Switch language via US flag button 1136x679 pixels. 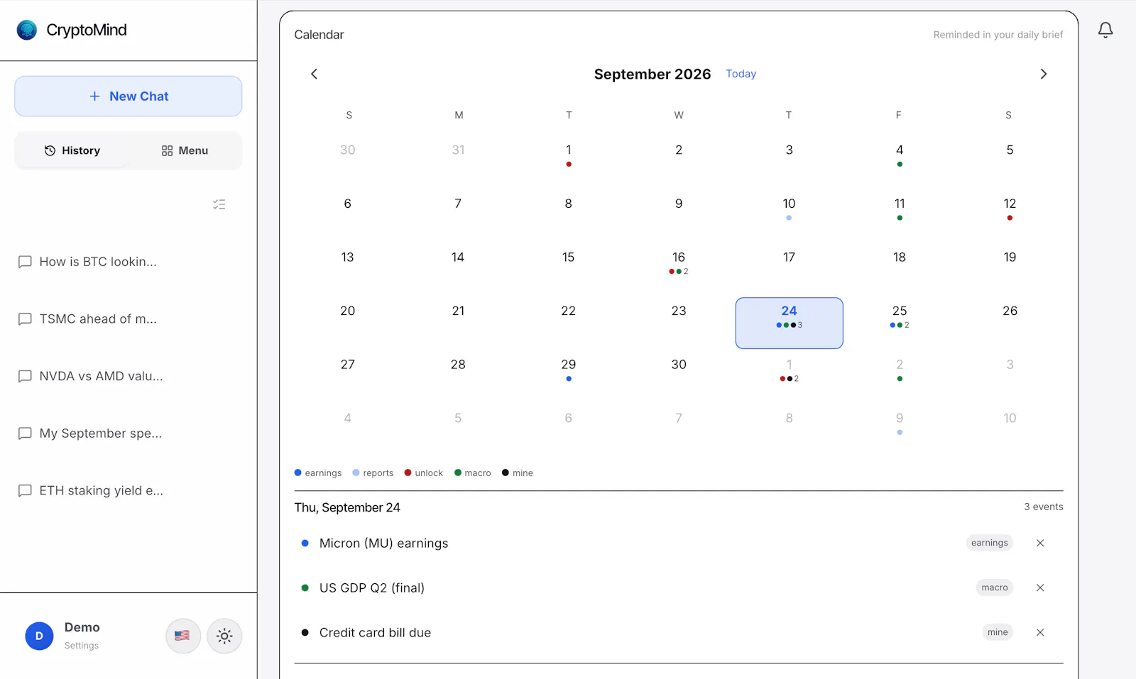pos(182,636)
